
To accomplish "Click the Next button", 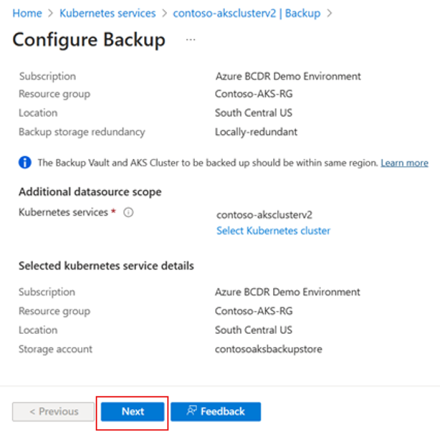I will 133,411.
